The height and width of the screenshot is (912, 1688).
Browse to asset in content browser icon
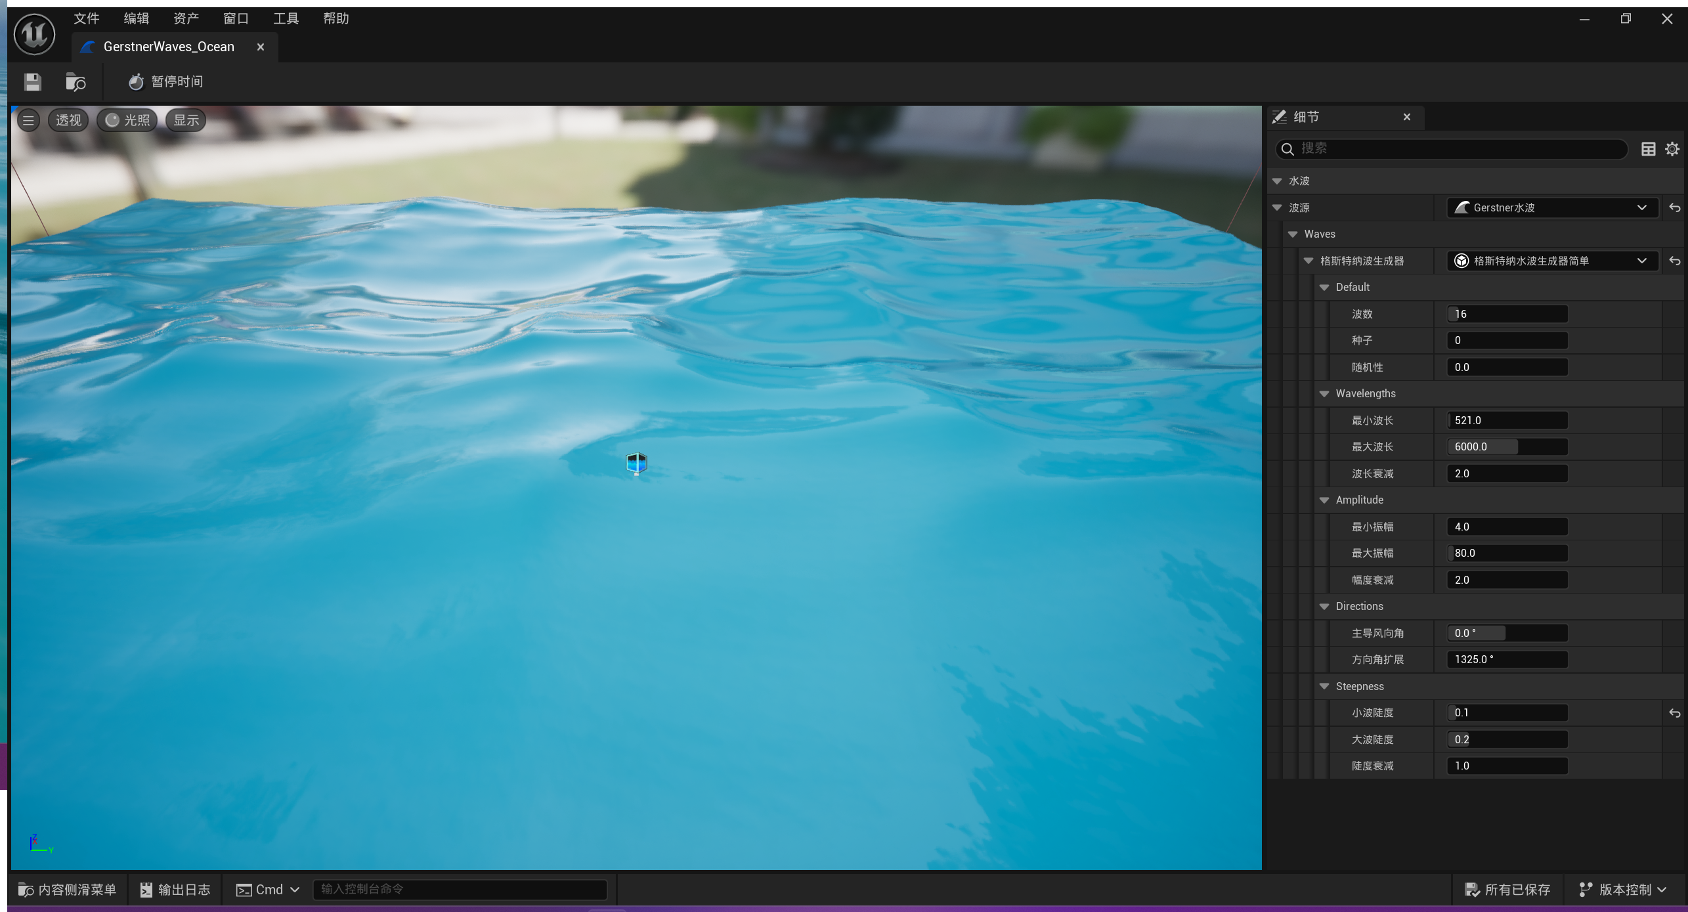tap(76, 82)
